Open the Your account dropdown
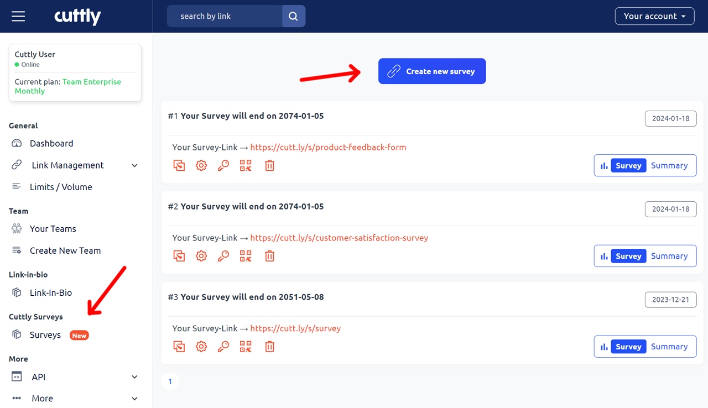 pos(654,16)
